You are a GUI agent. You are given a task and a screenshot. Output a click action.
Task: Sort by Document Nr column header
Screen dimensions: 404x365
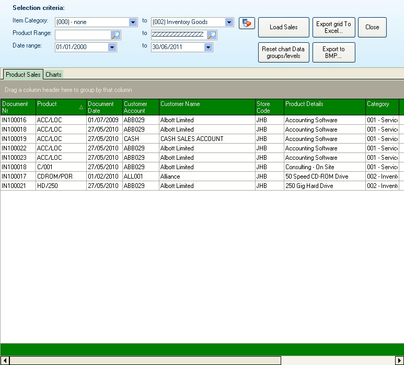pos(18,107)
